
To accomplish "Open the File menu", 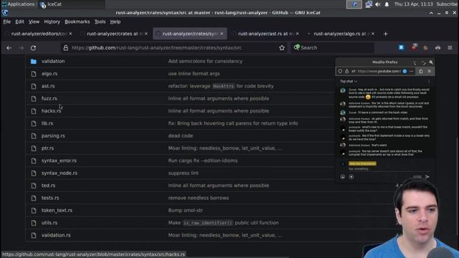I will tap(6, 21).
